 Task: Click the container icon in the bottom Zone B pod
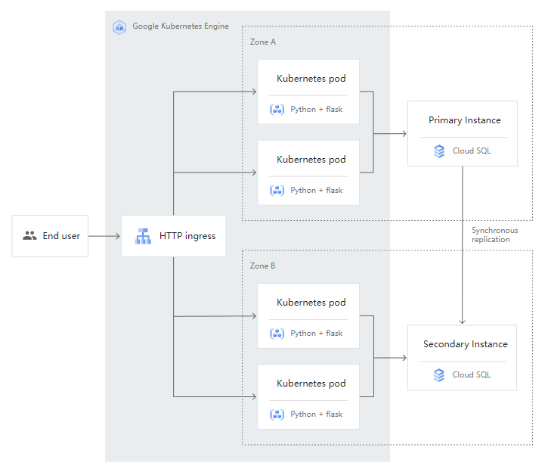pos(277,415)
